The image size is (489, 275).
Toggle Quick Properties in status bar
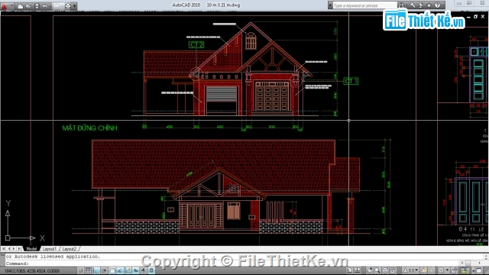(151, 270)
